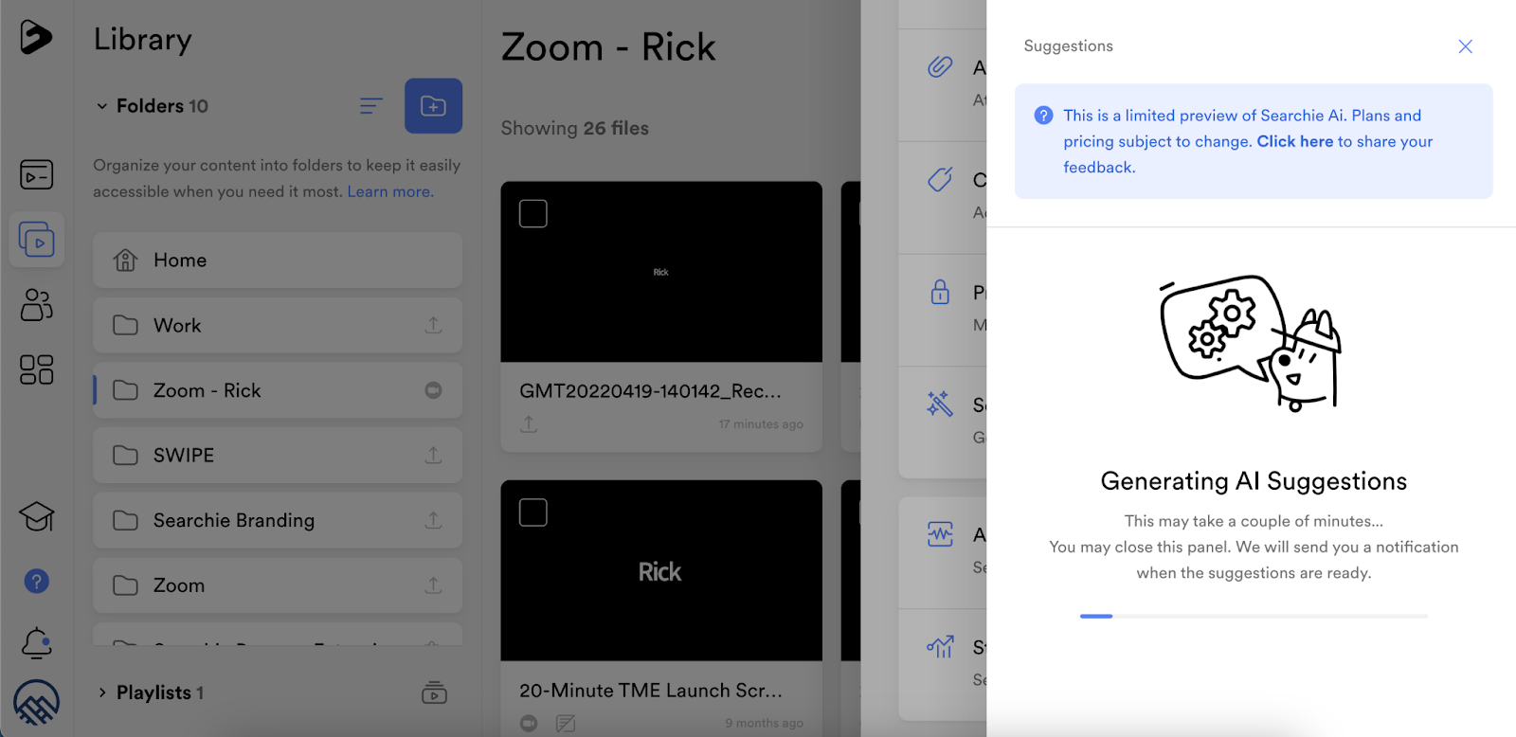Open the apps grid icon in sidebar
The image size is (1516, 737).
coord(36,369)
